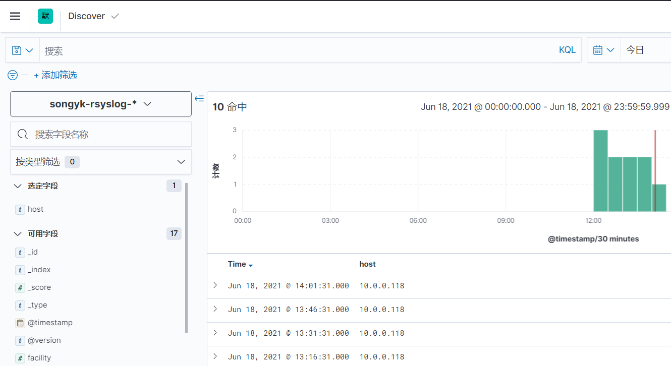Click the Discover breadcrumb title

[86, 16]
